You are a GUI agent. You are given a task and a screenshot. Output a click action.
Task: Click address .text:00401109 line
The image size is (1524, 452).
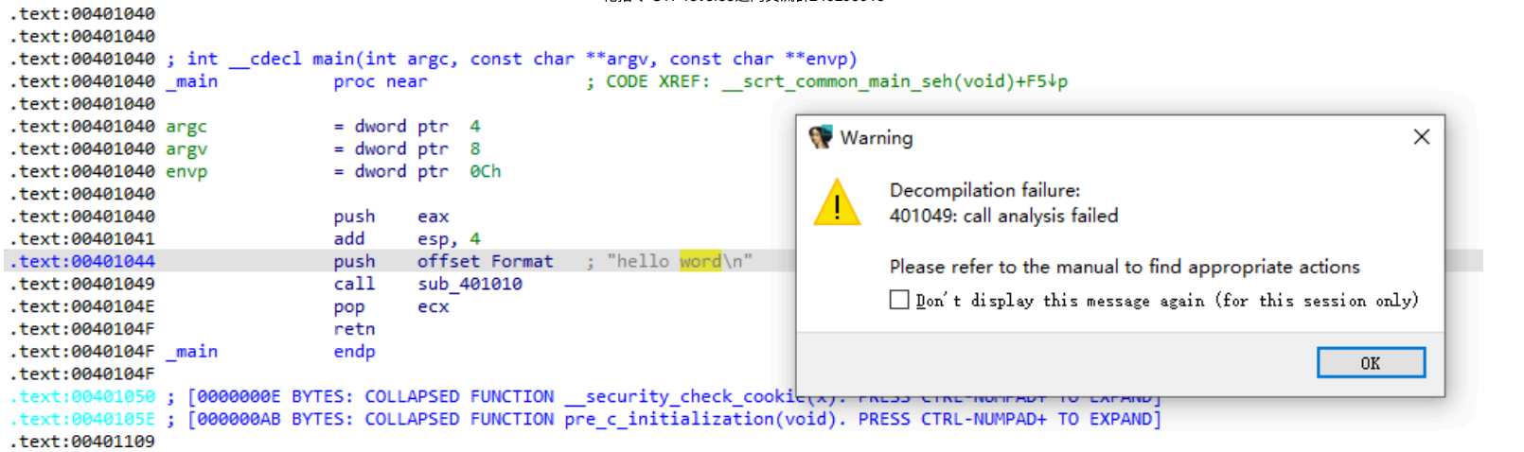(x=82, y=442)
